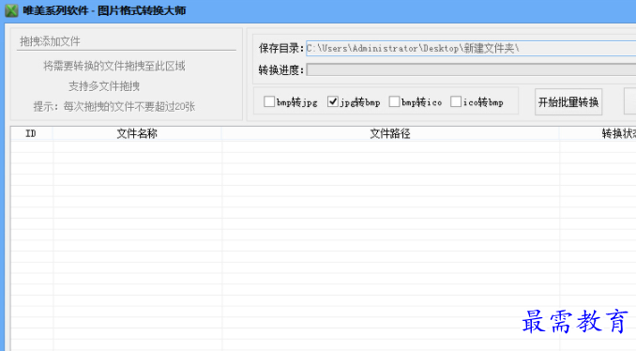Click text 将需要转换的文件拖拽至此区域
This screenshot has width=636, height=351.
(114, 66)
